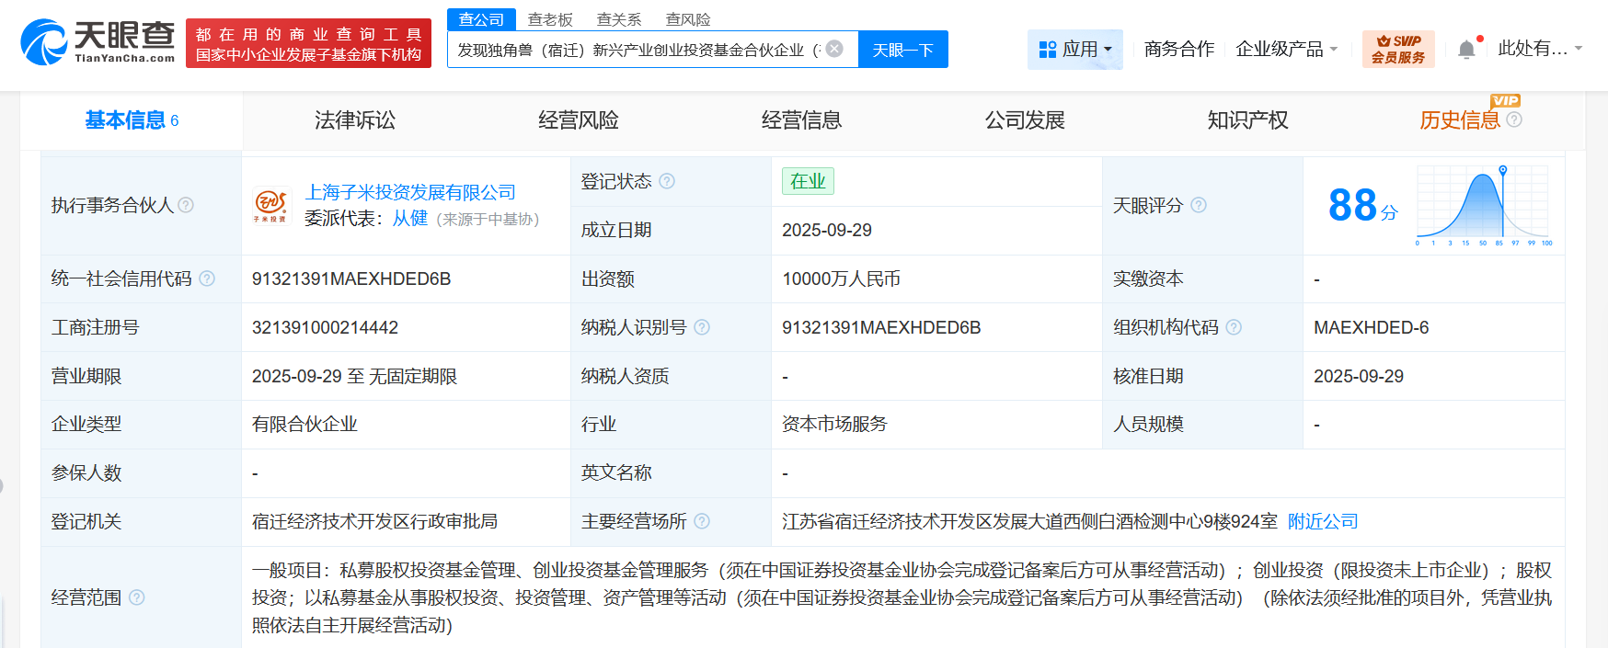Click the 附近公司 link

coord(1322,521)
